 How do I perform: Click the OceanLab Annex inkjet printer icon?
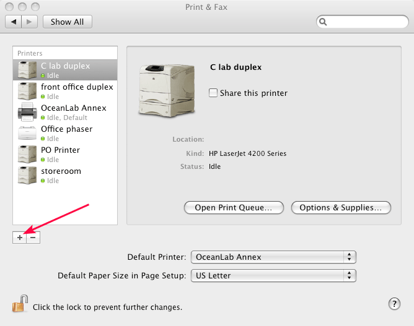pyautogui.click(x=27, y=112)
